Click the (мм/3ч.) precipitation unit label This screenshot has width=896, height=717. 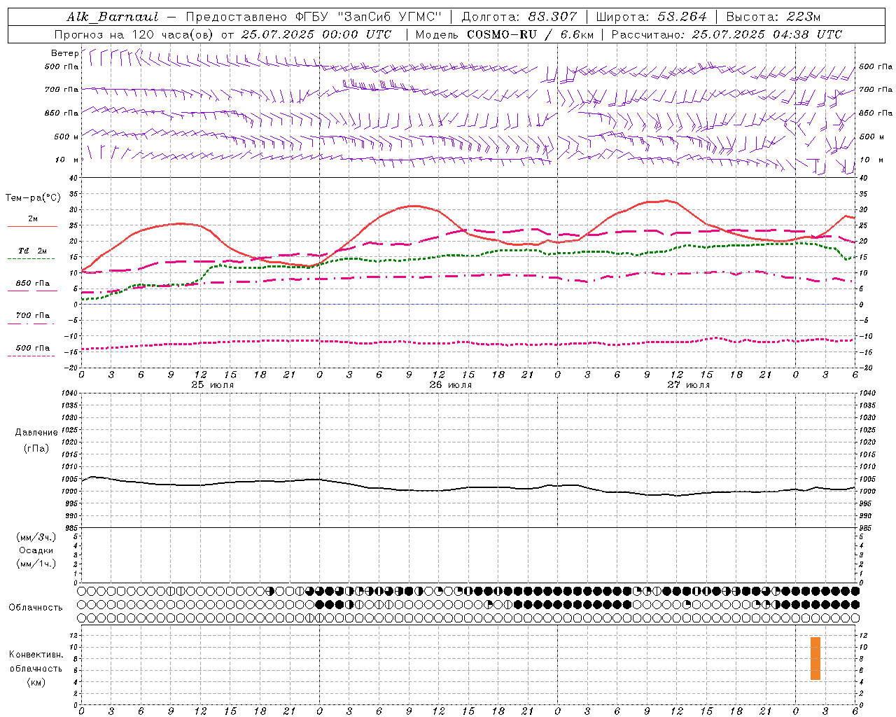coord(36,537)
